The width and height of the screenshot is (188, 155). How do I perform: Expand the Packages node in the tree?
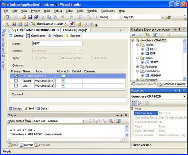138,67
